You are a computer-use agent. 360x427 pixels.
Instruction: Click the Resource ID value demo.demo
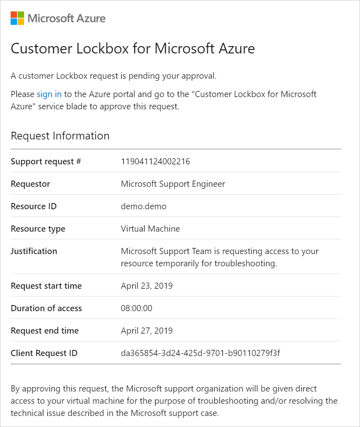coord(144,206)
